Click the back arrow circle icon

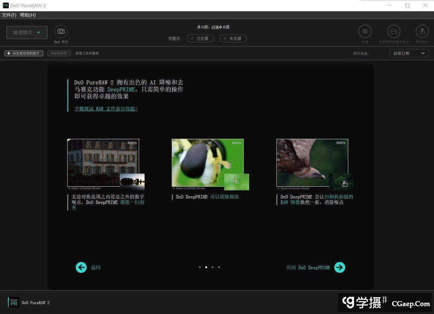81,267
